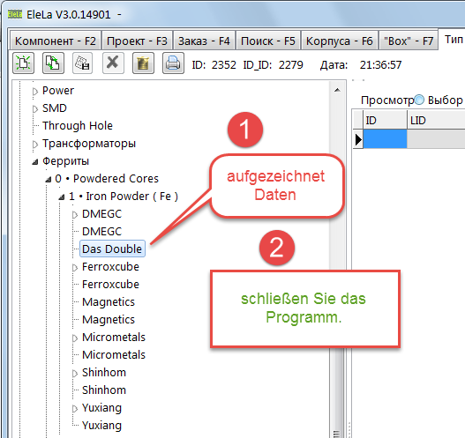Click the new record icon with green sparkles
Viewport: 465px width, 438px height.
point(24,63)
